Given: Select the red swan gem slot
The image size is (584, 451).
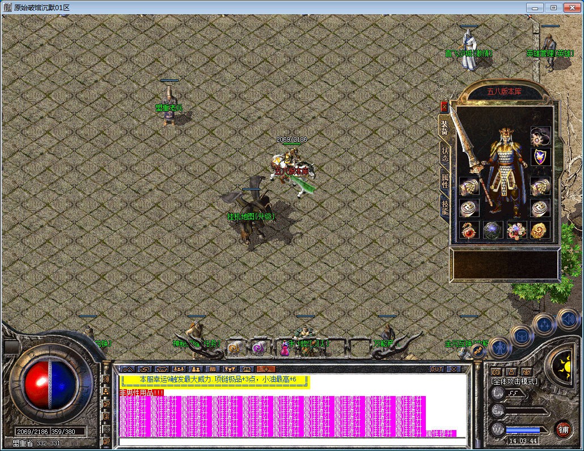Looking at the screenshot, I should point(469,231).
